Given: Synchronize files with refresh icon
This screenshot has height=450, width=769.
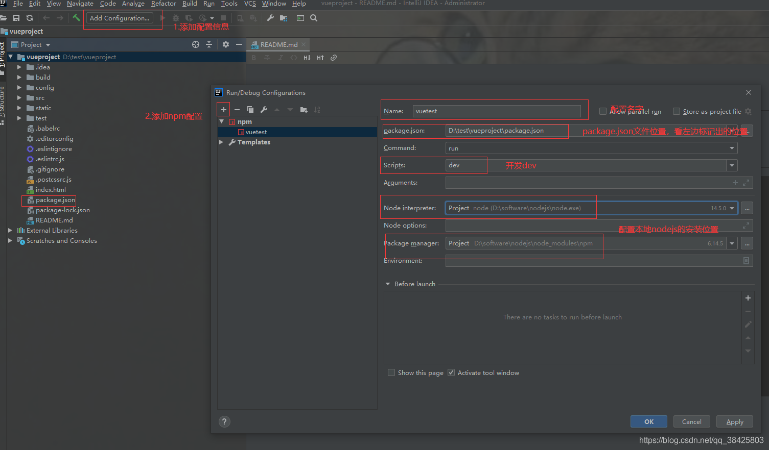Looking at the screenshot, I should click(x=30, y=18).
